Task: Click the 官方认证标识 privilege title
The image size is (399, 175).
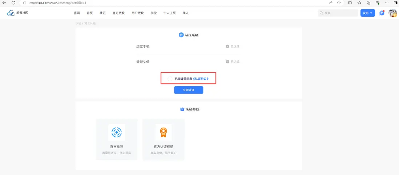Action: tap(164, 147)
